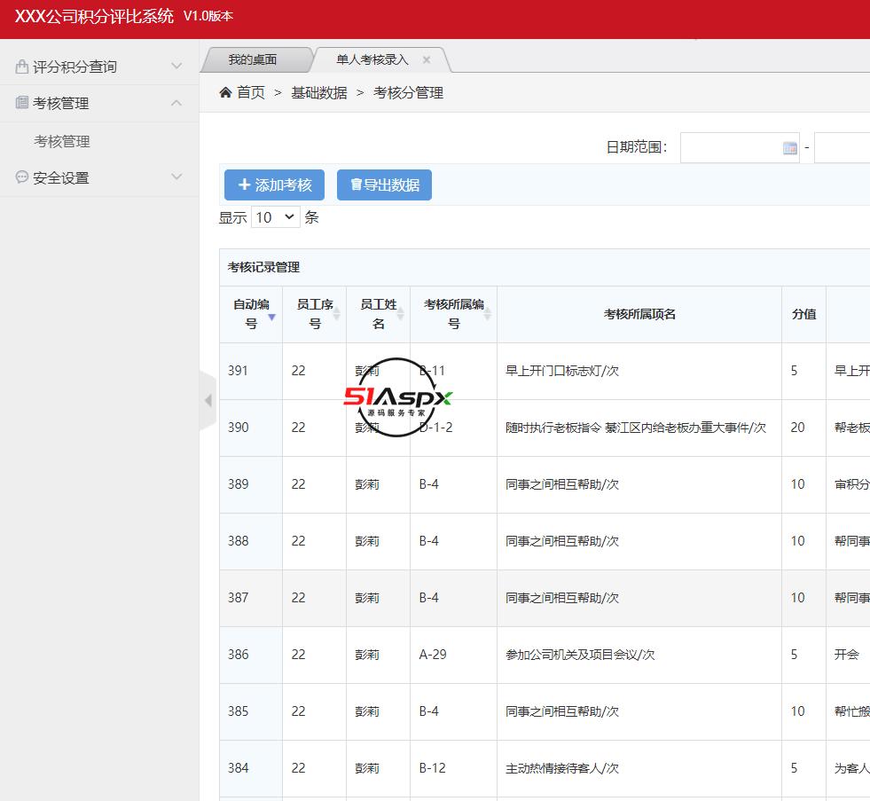The image size is (870, 801).
Task: Click the home icon in the breadcrumb
Action: point(225,92)
